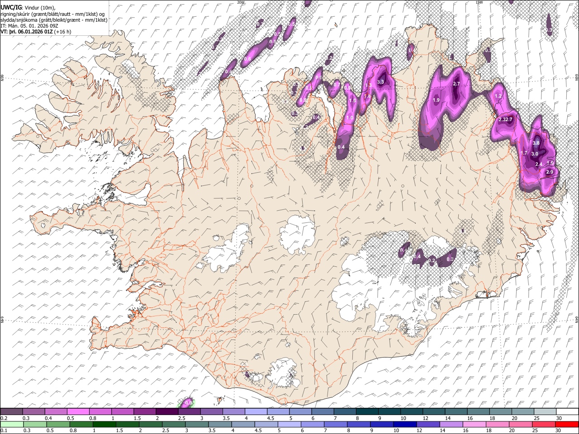Click the dark green swatch labeled 1 in the lower legend row
579x434 pixels.
pyautogui.click(x=104, y=424)
